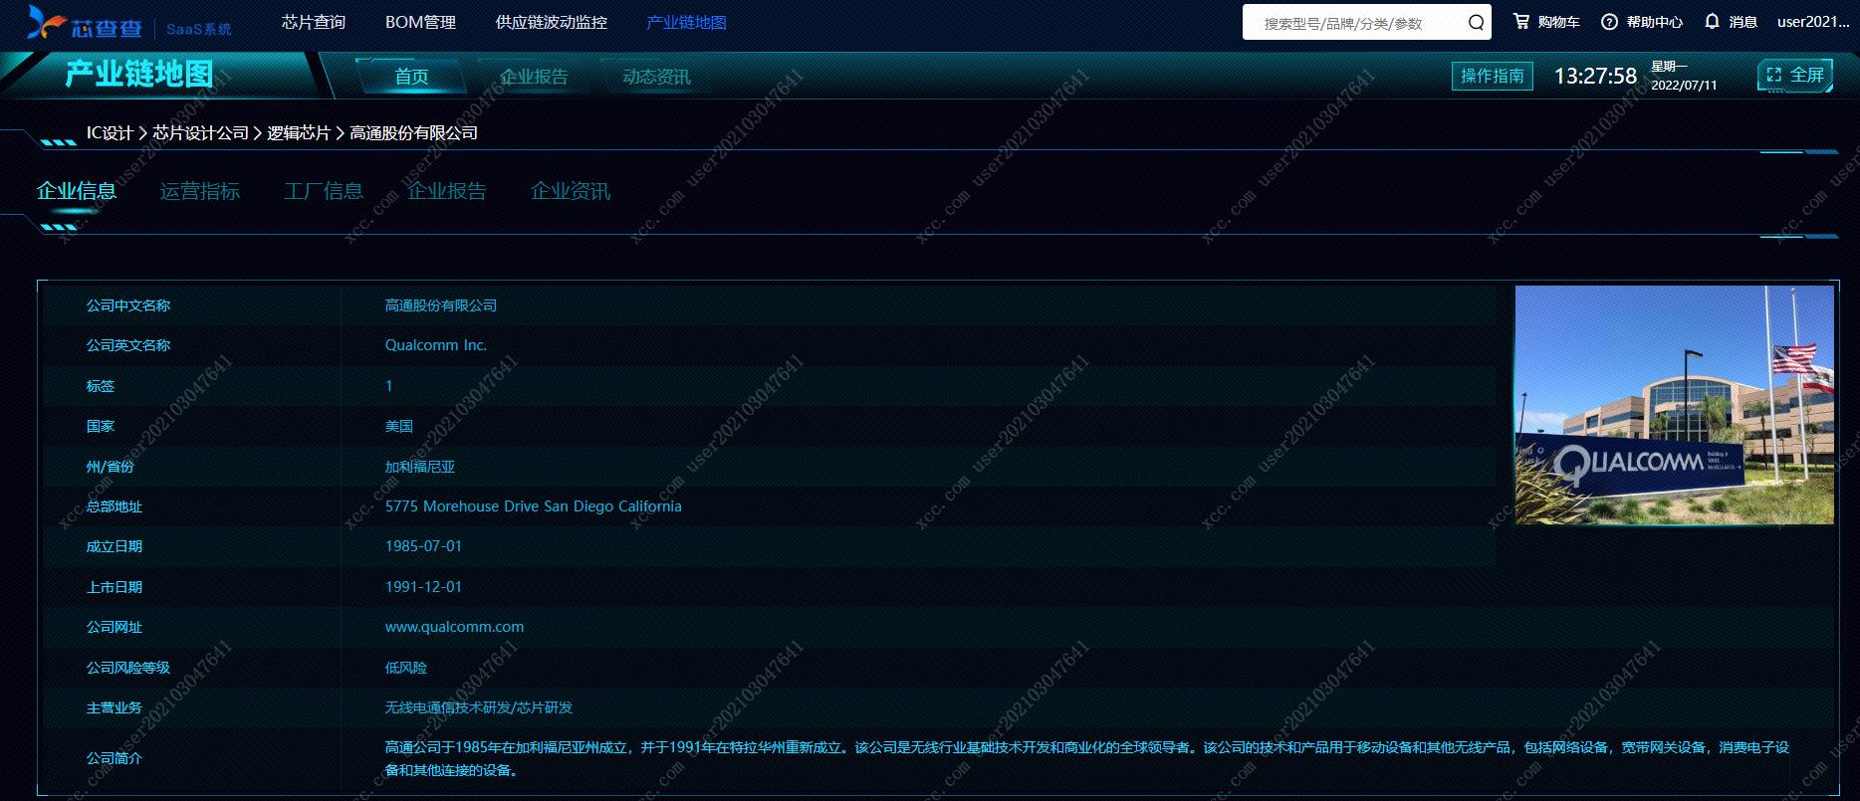Open 供应链波动监控 menu
This screenshot has width=1860, height=801.
tap(551, 22)
